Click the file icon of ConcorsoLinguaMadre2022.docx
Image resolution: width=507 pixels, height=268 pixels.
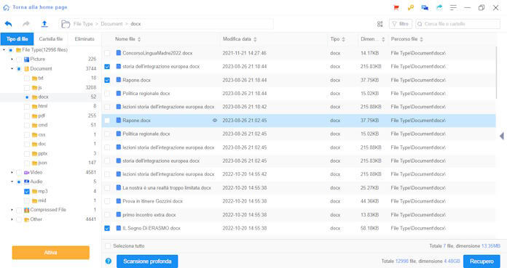click(119, 53)
